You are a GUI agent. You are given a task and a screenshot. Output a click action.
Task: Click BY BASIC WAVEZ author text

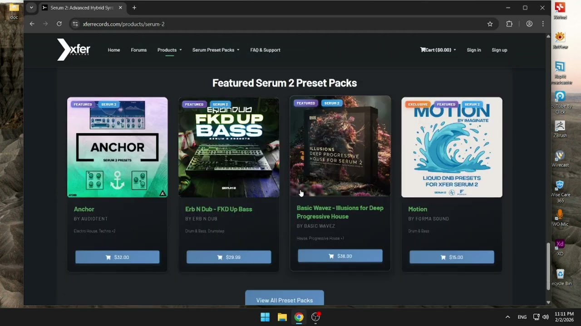tap(315, 226)
